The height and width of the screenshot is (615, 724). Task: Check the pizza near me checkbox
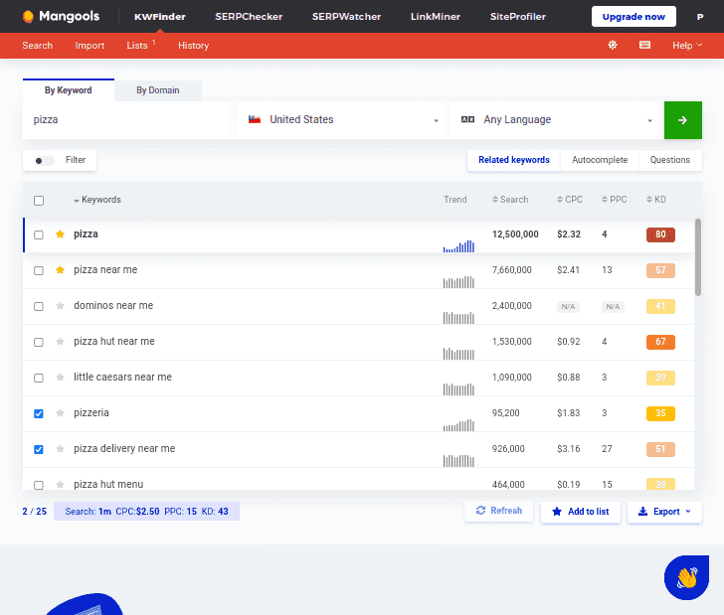click(39, 270)
